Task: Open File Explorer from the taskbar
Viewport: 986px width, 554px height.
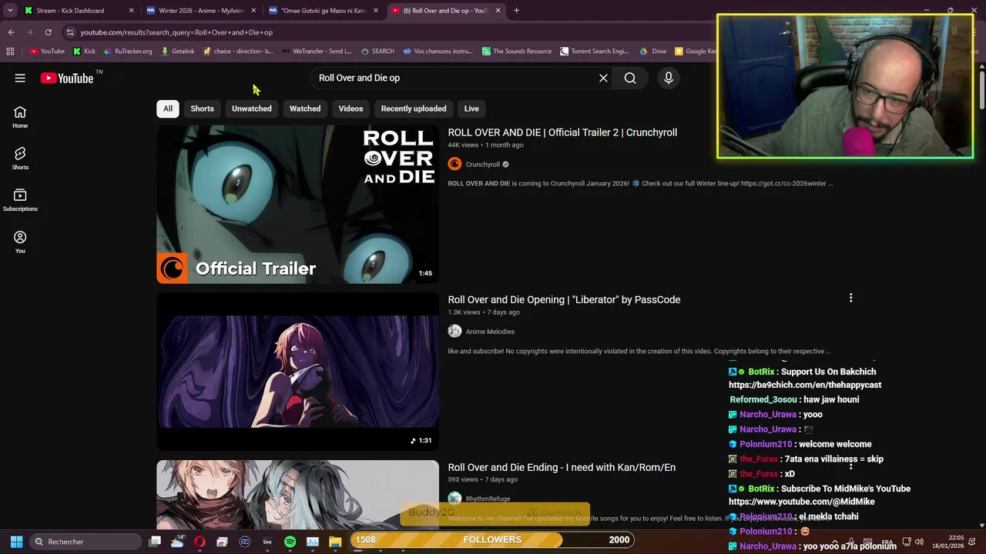Action: click(x=335, y=542)
